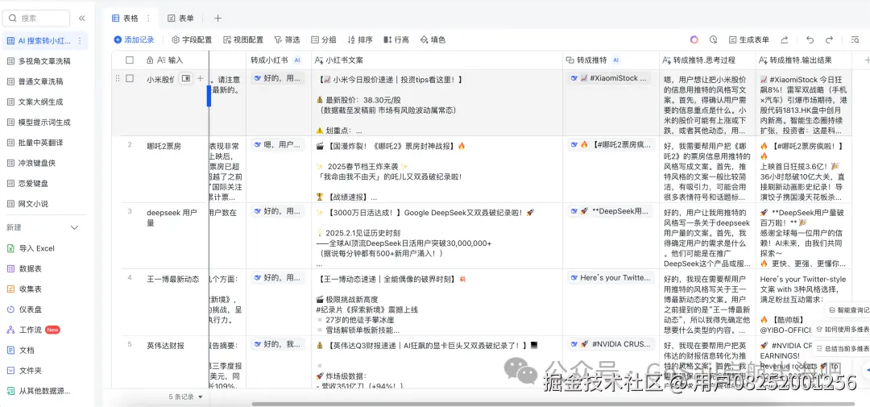Select the 转成小红书 column header
870x407 pixels.
point(278,60)
